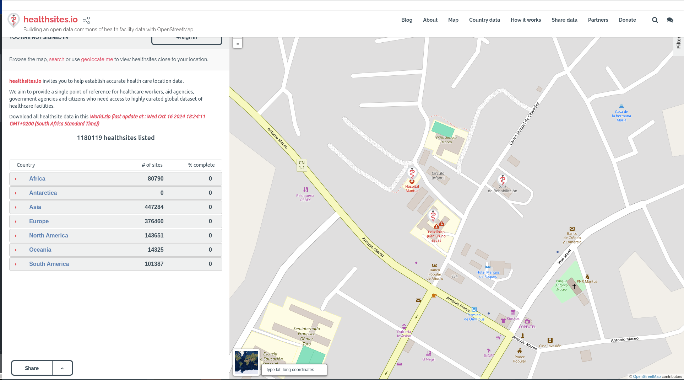684x380 pixels.
Task: Expand the South America row
Action: pyautogui.click(x=16, y=264)
